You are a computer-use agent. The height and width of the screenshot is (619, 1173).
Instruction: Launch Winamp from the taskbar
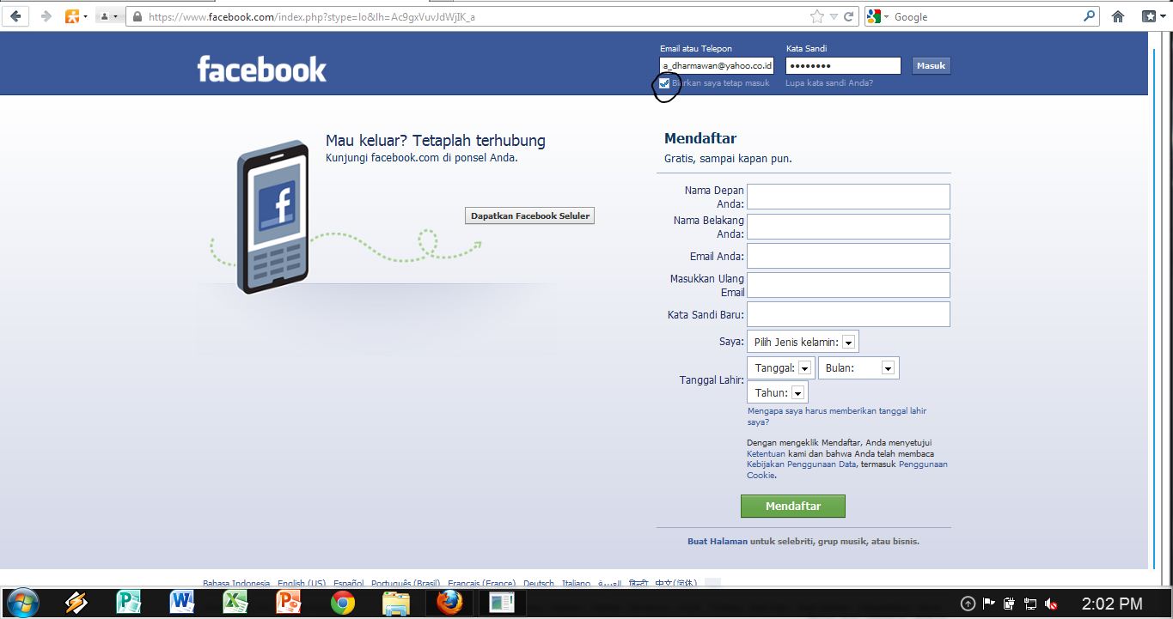[76, 603]
